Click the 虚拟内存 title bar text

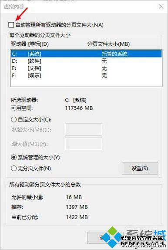click(x=14, y=7)
